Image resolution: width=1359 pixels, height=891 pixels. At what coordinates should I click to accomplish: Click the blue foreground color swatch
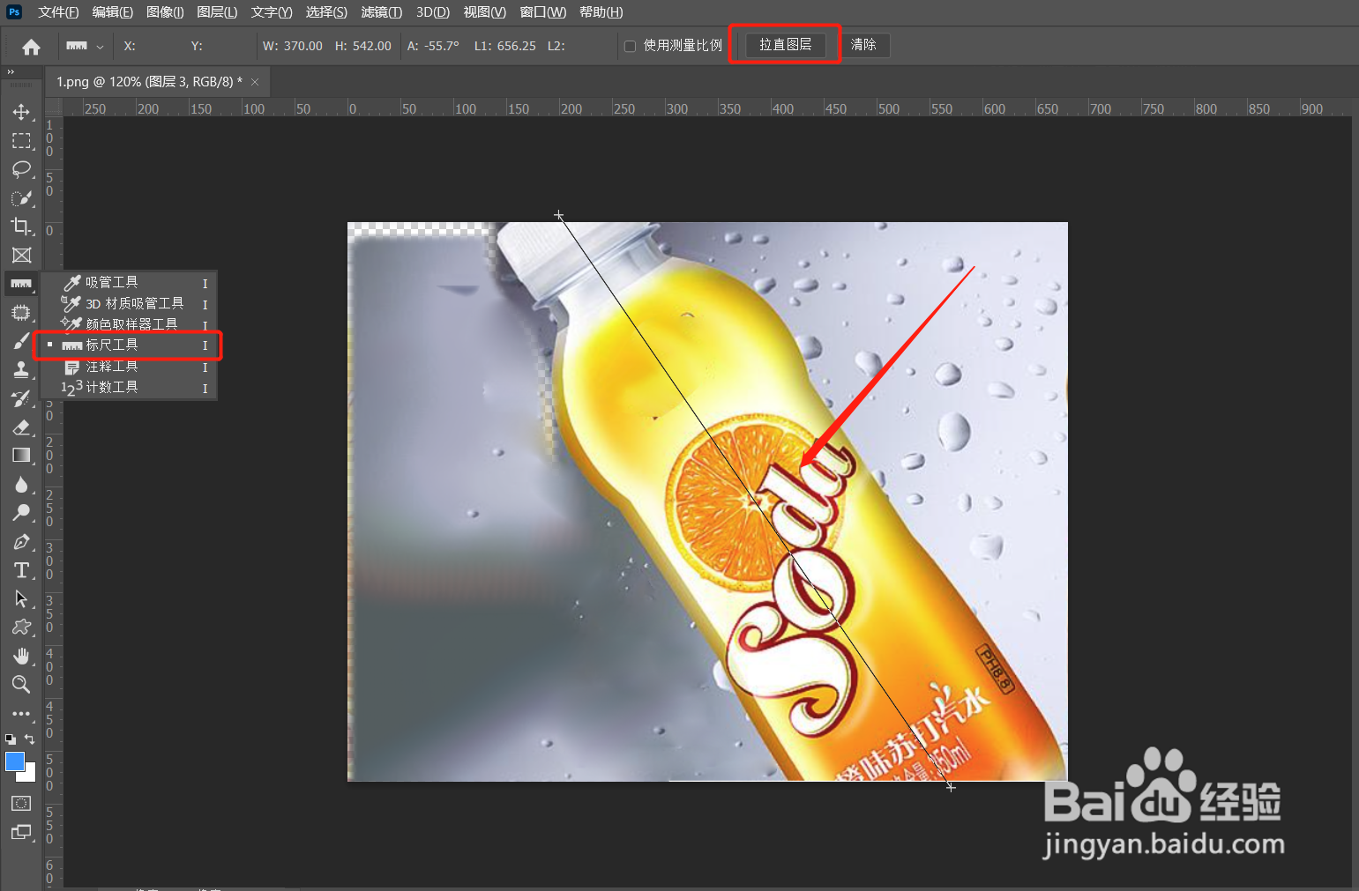(15, 762)
